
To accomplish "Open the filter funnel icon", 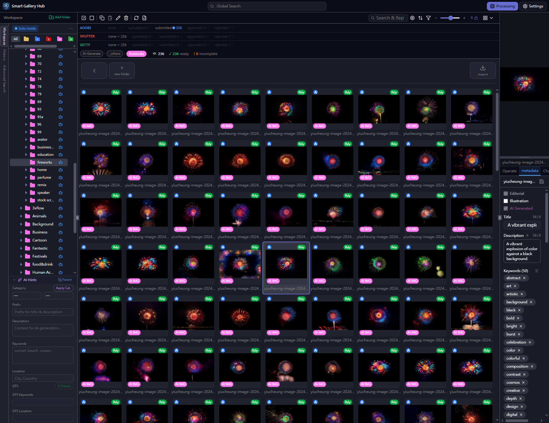I will pyautogui.click(x=428, y=18).
